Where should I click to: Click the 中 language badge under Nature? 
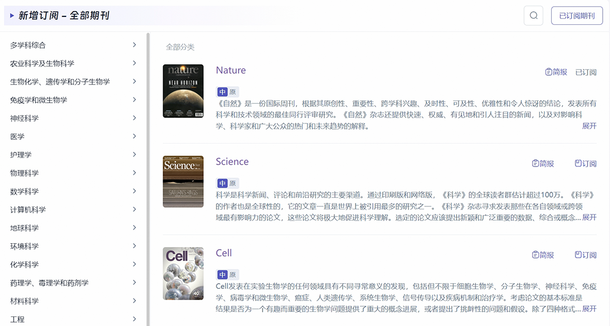click(x=222, y=92)
